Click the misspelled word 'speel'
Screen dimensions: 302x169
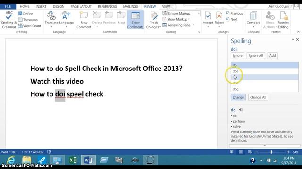coord(75,94)
